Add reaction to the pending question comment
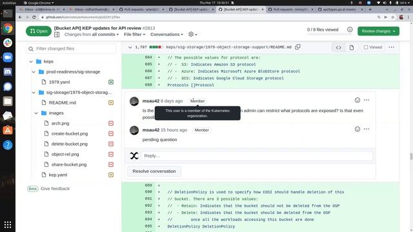The width and height of the screenshot is (413, 232). 357,129
